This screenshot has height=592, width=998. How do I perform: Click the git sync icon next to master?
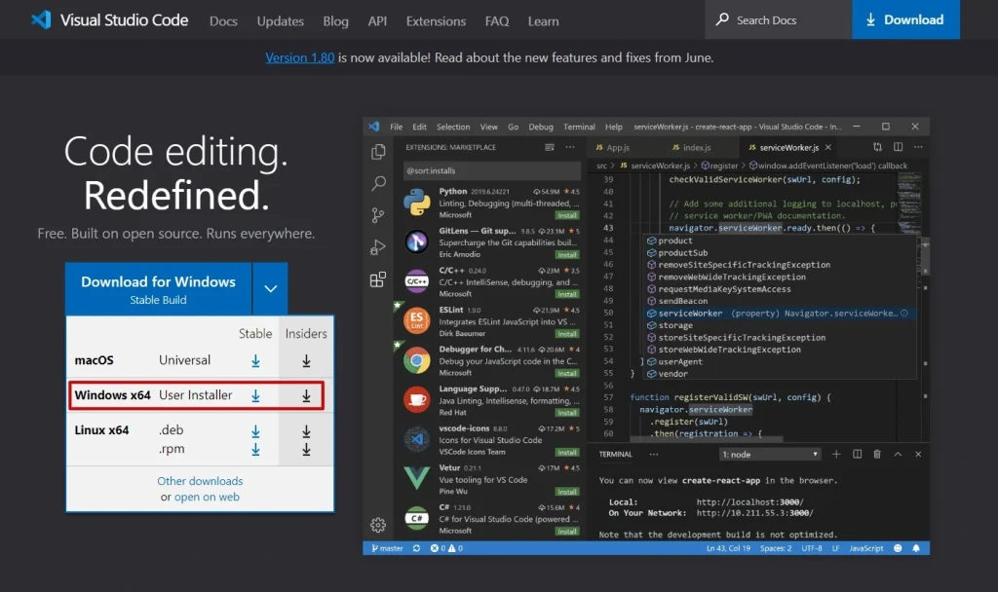(x=417, y=548)
